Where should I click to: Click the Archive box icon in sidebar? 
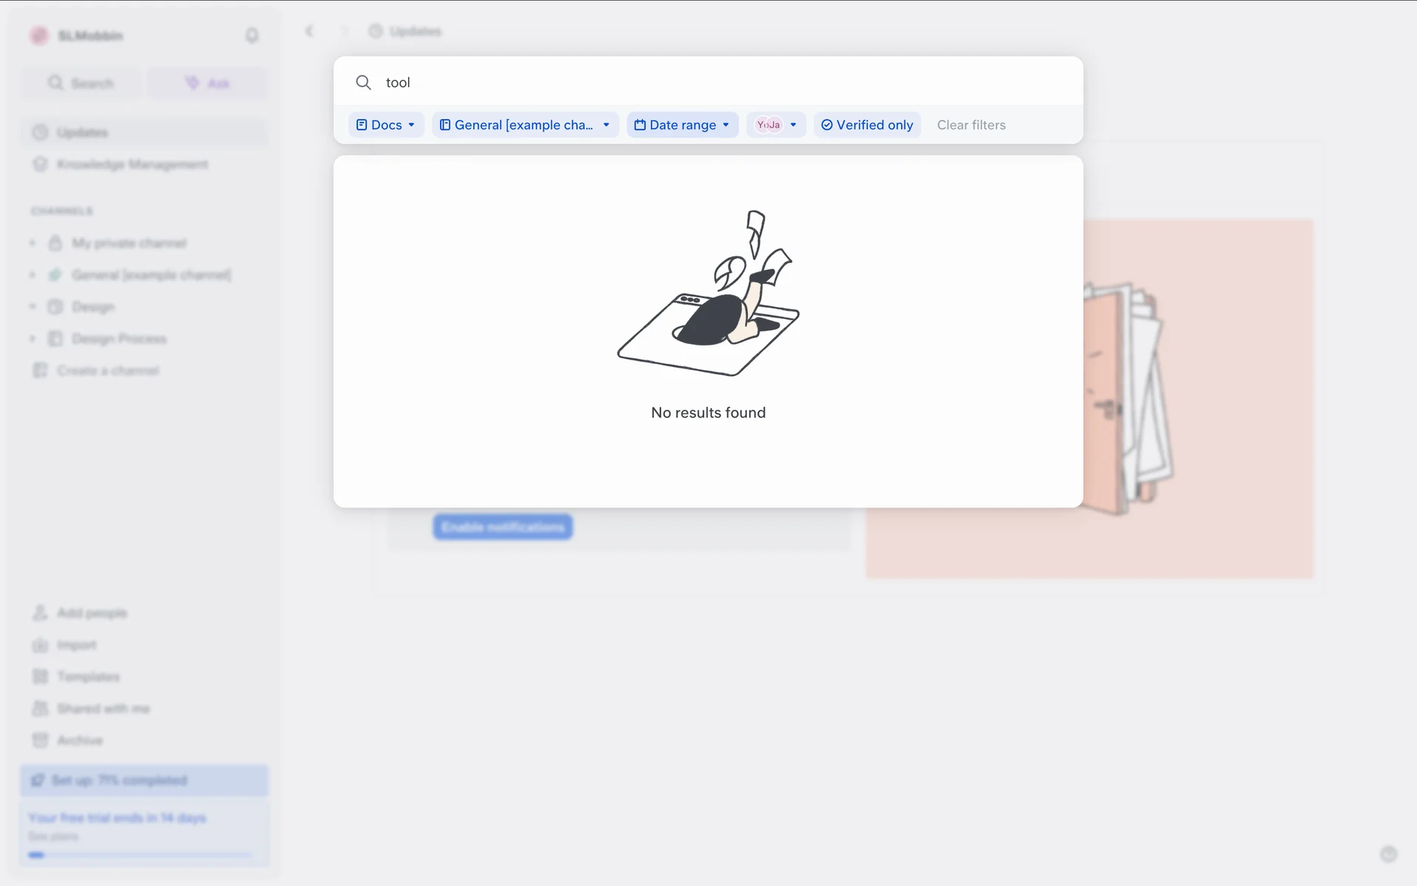(x=41, y=740)
